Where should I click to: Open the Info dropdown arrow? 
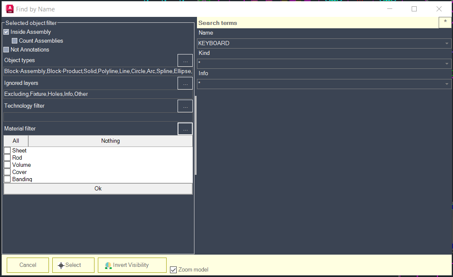click(447, 84)
